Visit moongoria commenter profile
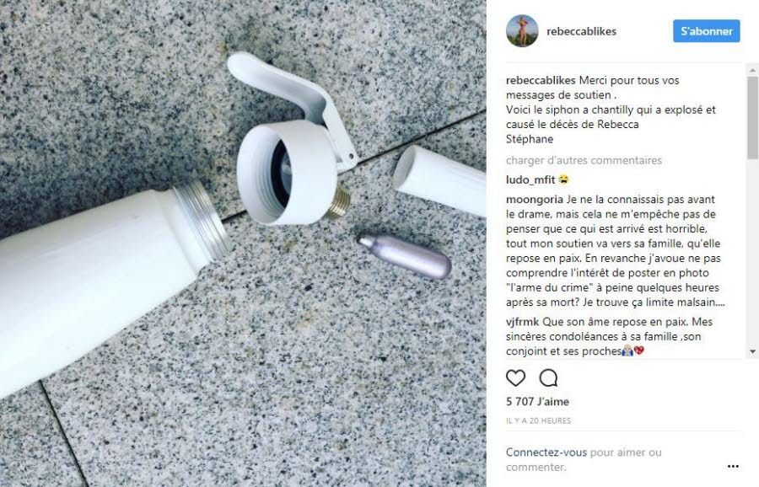The height and width of the screenshot is (487, 759). (x=535, y=199)
